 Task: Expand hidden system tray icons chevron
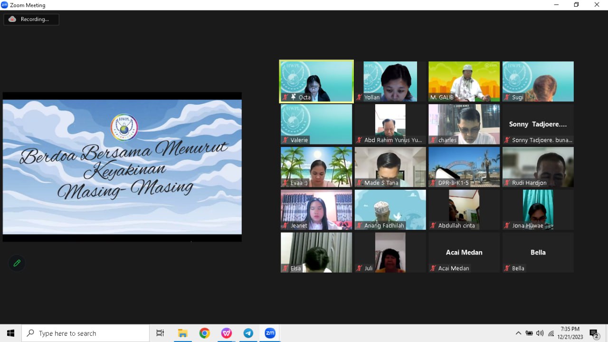click(x=518, y=333)
